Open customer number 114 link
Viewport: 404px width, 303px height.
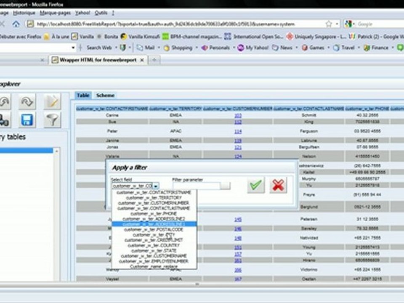pos(238,131)
